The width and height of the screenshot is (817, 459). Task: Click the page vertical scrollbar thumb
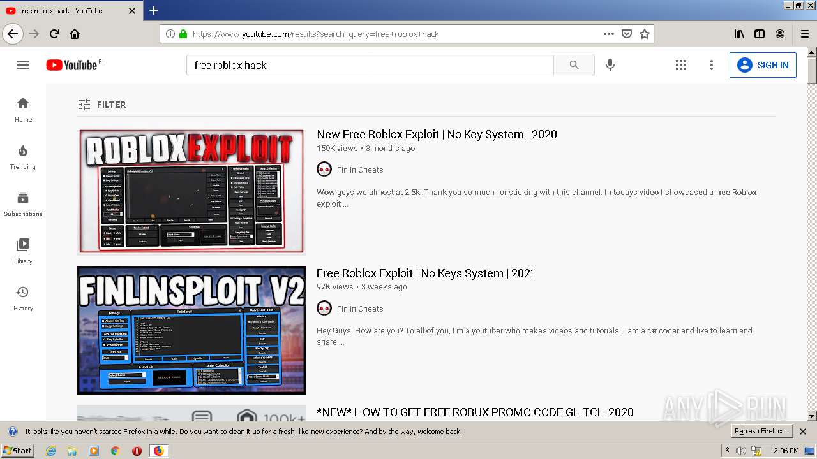pos(811,70)
